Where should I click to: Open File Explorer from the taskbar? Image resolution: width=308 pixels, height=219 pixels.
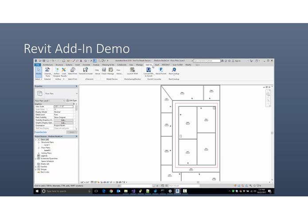point(126,191)
